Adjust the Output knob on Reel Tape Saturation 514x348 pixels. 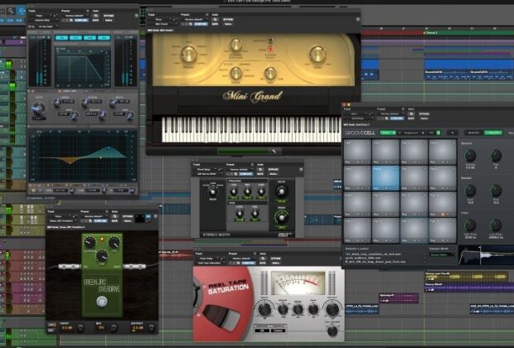(332, 309)
